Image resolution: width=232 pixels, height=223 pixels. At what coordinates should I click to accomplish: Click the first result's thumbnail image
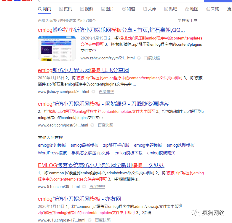(x=57, y=48)
